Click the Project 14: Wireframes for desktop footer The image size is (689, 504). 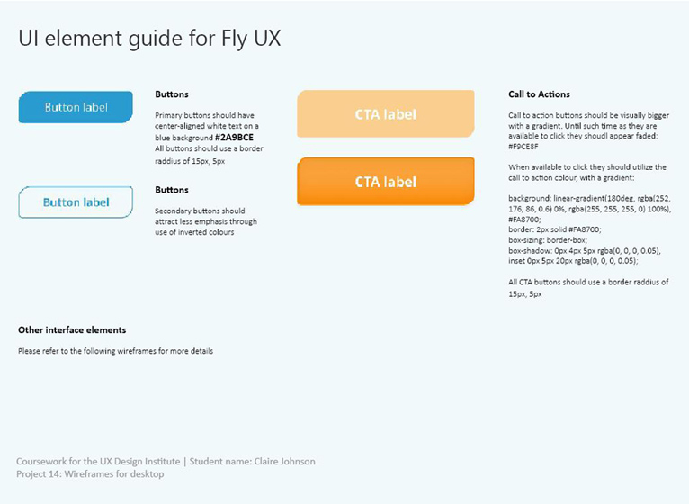pos(90,474)
